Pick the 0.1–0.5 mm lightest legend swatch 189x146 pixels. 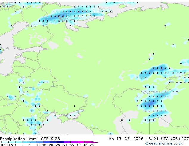point(5,142)
